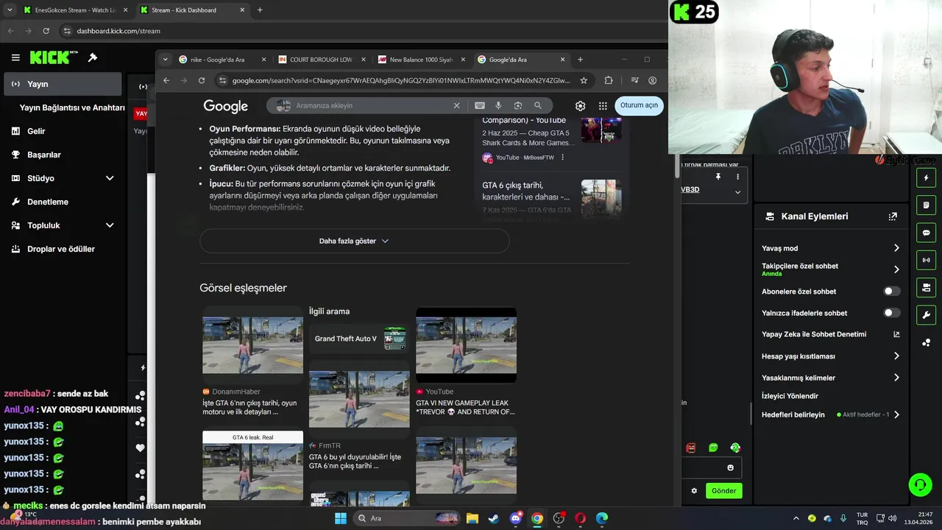942x530 pixels.
Task: Click the KICK logo in dashboard
Action: point(50,57)
